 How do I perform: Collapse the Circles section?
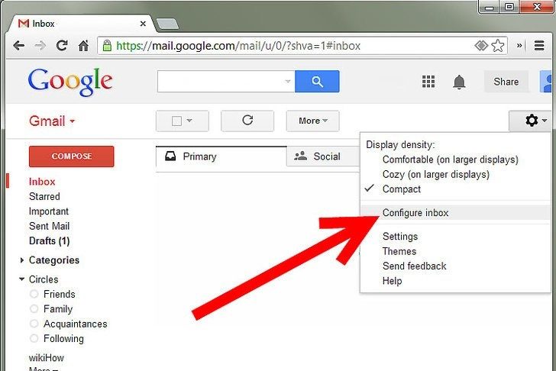pos(21,279)
